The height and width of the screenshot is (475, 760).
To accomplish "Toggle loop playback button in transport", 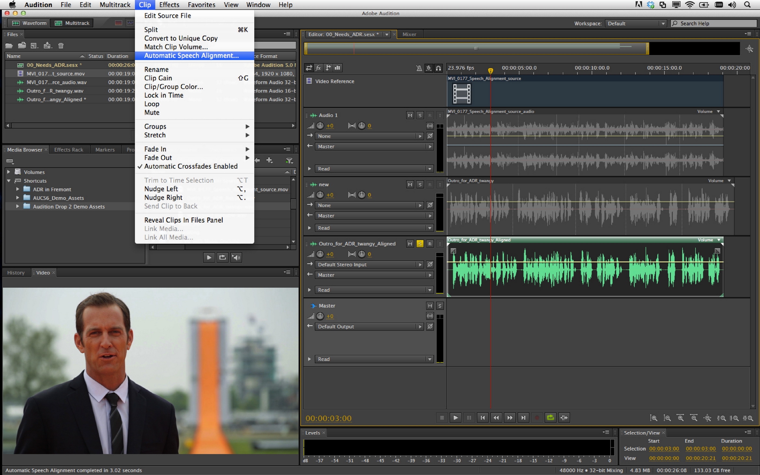I will pos(550,418).
